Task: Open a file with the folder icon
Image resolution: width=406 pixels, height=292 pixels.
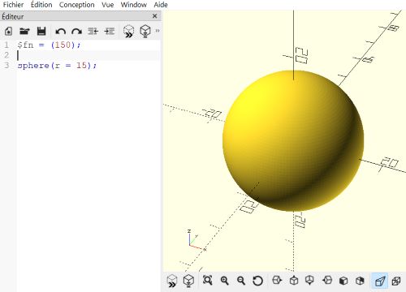Action: (x=24, y=31)
